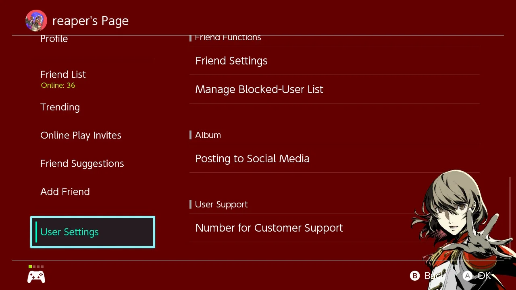This screenshot has height=290, width=516.
Task: Click the 'Online: 36' status text
Action: pos(58,85)
